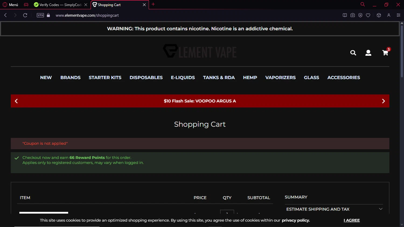This screenshot has height=227, width=404.
Task: Open the TANKS & RDA menu
Action: click(219, 78)
